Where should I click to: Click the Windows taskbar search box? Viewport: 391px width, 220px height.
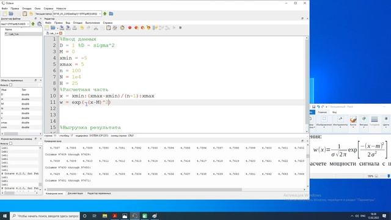45,216
